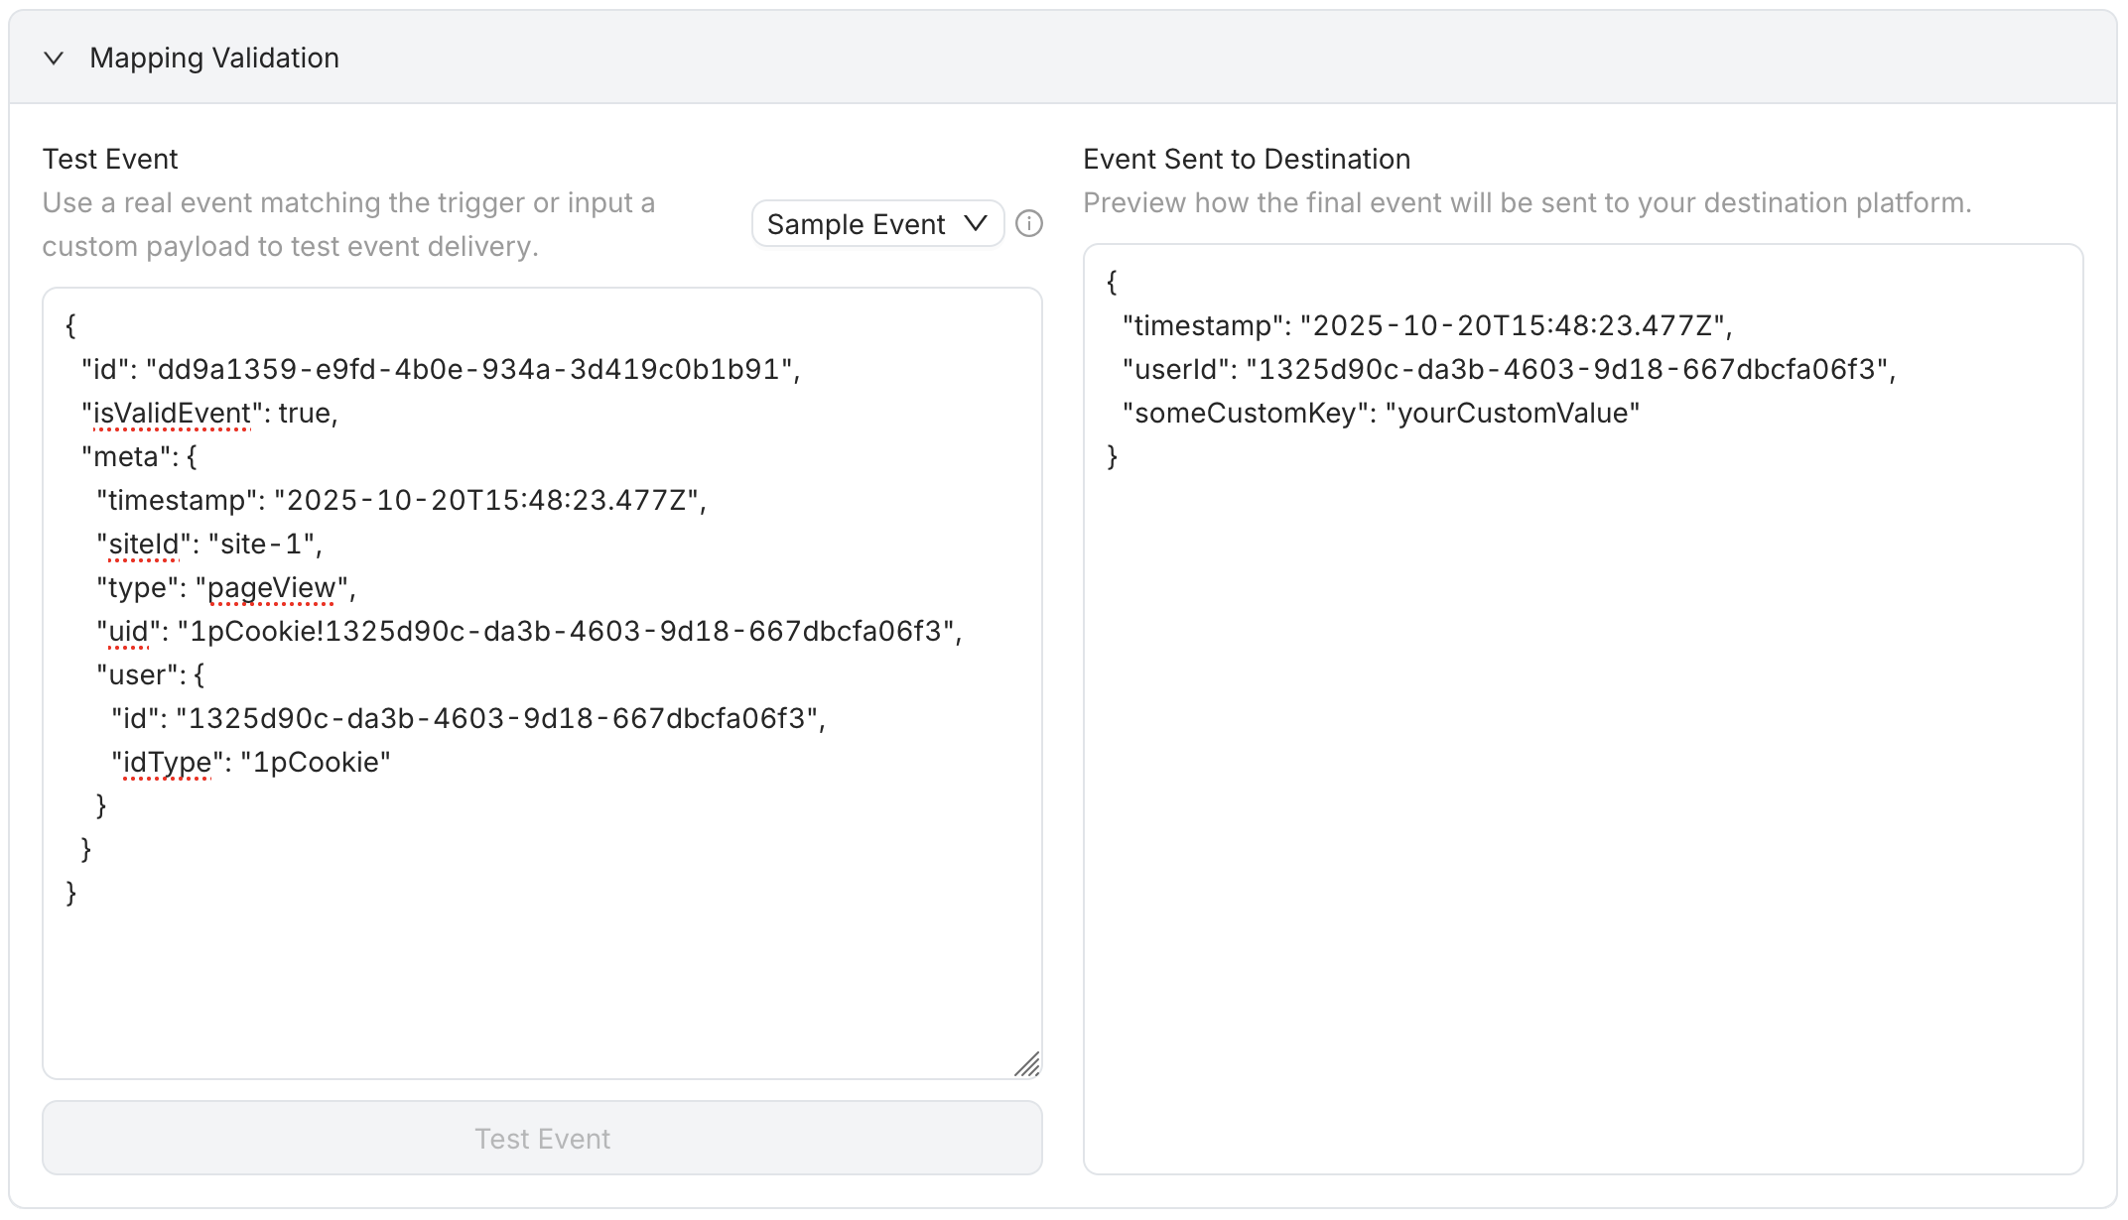
Task: Click the Mapping Validation header title
Action: 214,59
